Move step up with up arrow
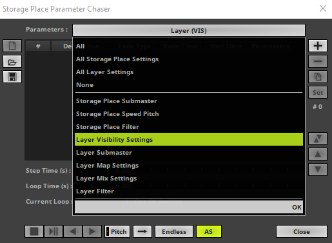Viewport: 332px width, 243px height. [x=318, y=154]
